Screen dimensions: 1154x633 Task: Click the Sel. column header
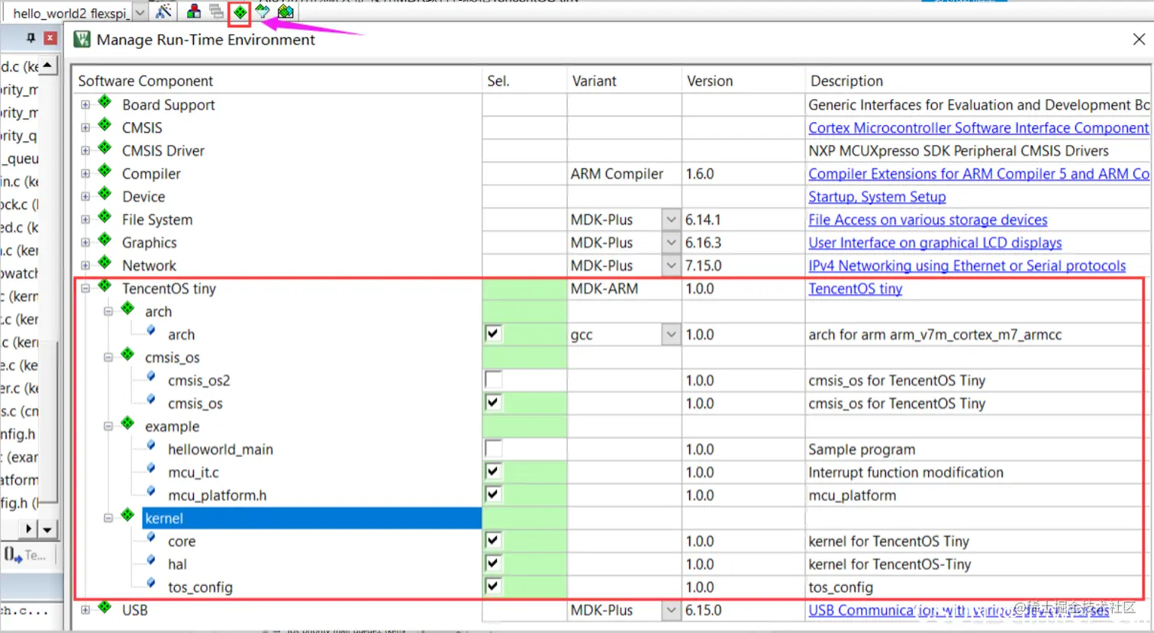[525, 81]
